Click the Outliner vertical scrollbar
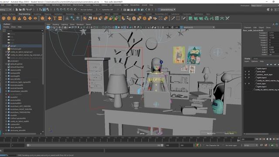 coord(43,59)
